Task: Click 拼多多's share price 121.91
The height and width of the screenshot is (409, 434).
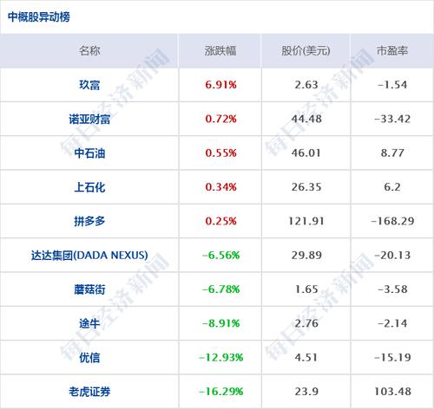Action: point(306,221)
